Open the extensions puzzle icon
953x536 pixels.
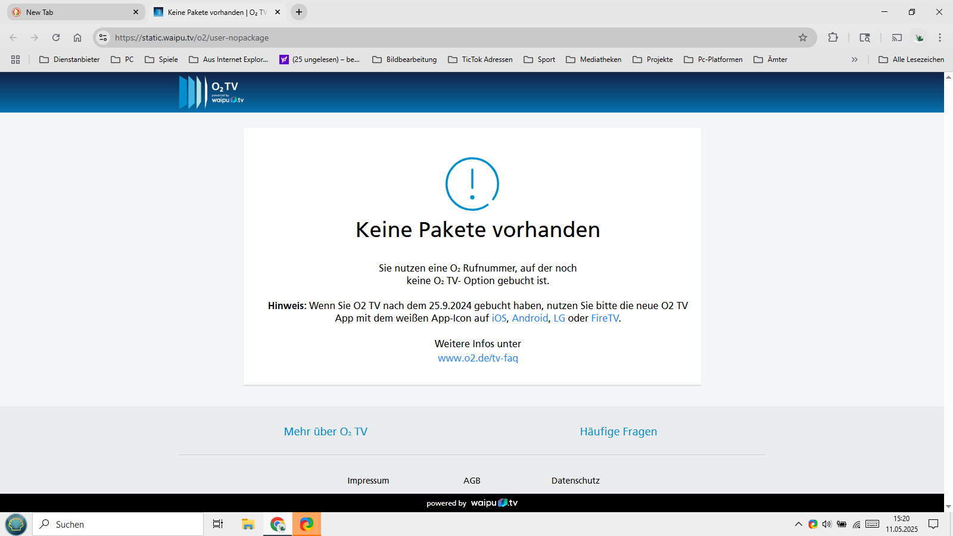point(833,38)
